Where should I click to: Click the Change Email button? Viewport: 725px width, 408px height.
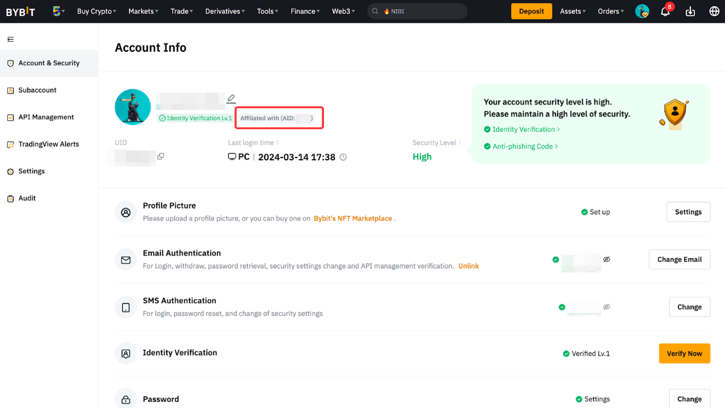click(x=679, y=260)
